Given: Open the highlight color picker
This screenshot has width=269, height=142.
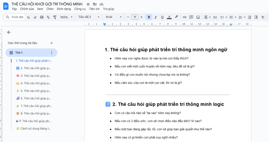Looking at the screenshot, I should pyautogui.click(x=176, y=17).
